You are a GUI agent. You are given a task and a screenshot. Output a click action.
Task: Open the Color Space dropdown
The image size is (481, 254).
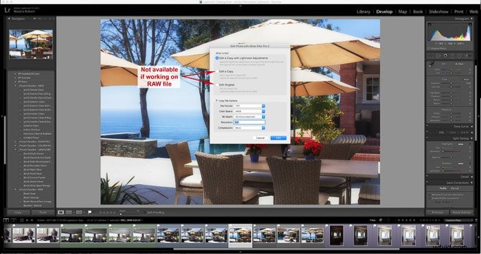(x=249, y=112)
